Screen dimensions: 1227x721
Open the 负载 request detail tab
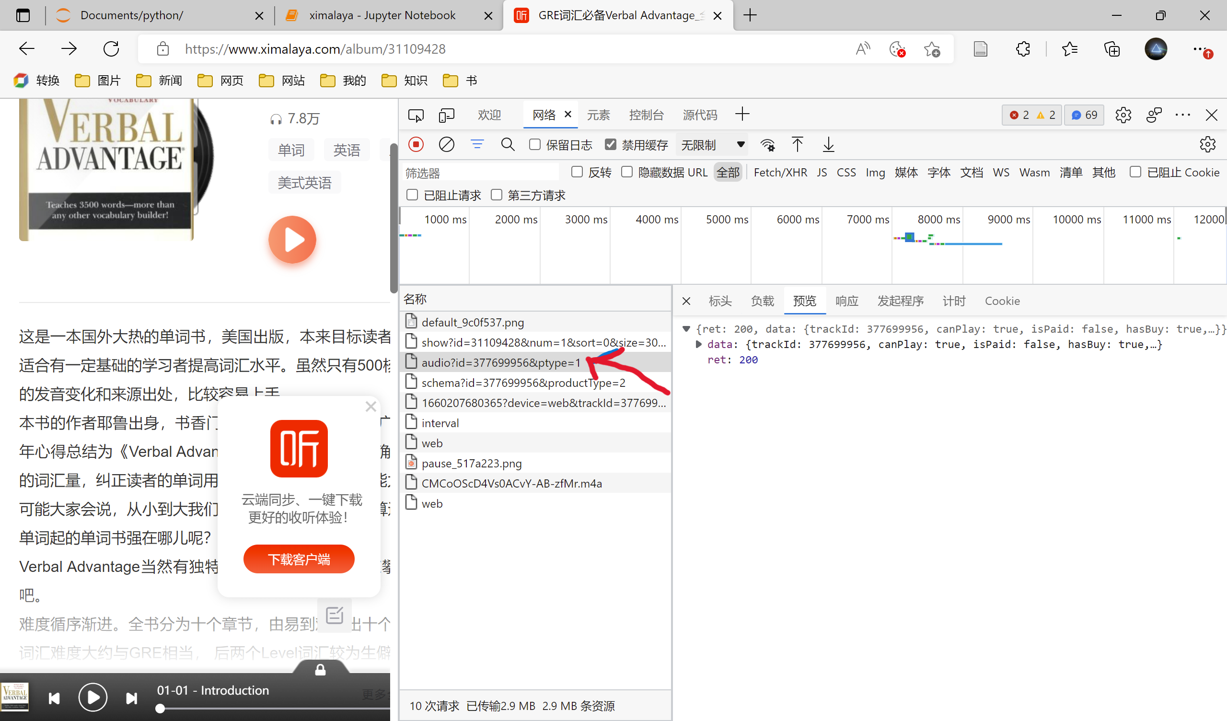(762, 301)
